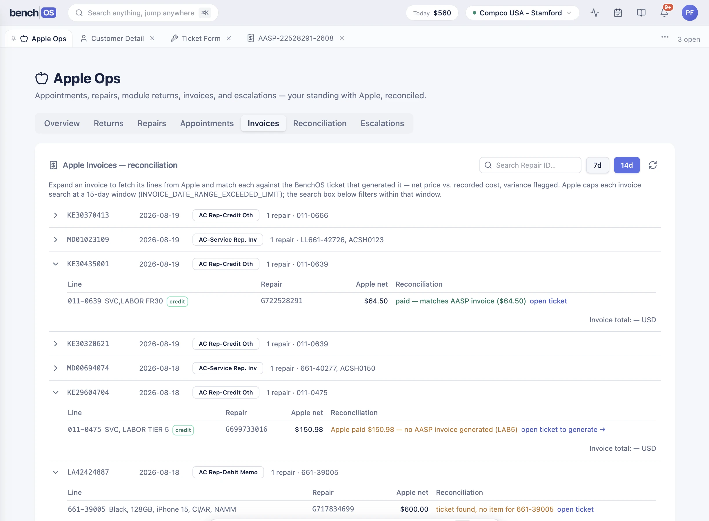Viewport: 709px width, 521px height.
Task: Close the Customer Detail tab
Action: tap(152, 38)
